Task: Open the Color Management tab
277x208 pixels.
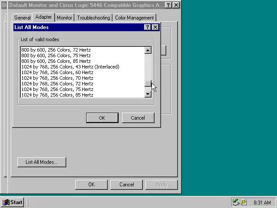Action: pos(135,18)
